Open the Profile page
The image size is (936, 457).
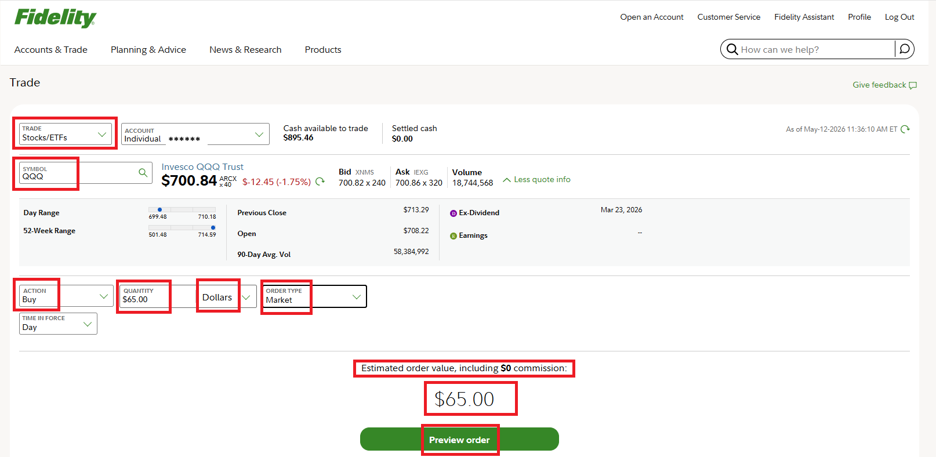pyautogui.click(x=859, y=17)
